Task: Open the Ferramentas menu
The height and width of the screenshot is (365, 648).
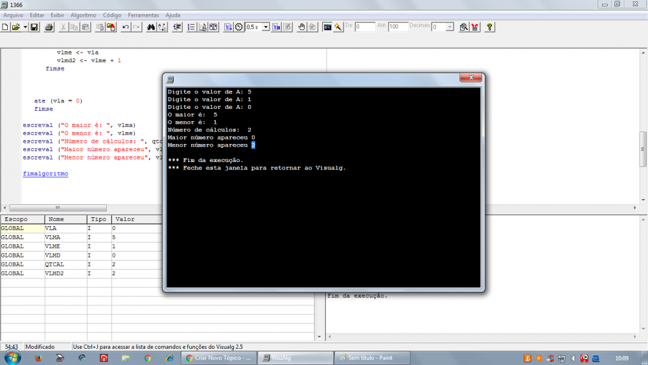Action: pos(143,14)
